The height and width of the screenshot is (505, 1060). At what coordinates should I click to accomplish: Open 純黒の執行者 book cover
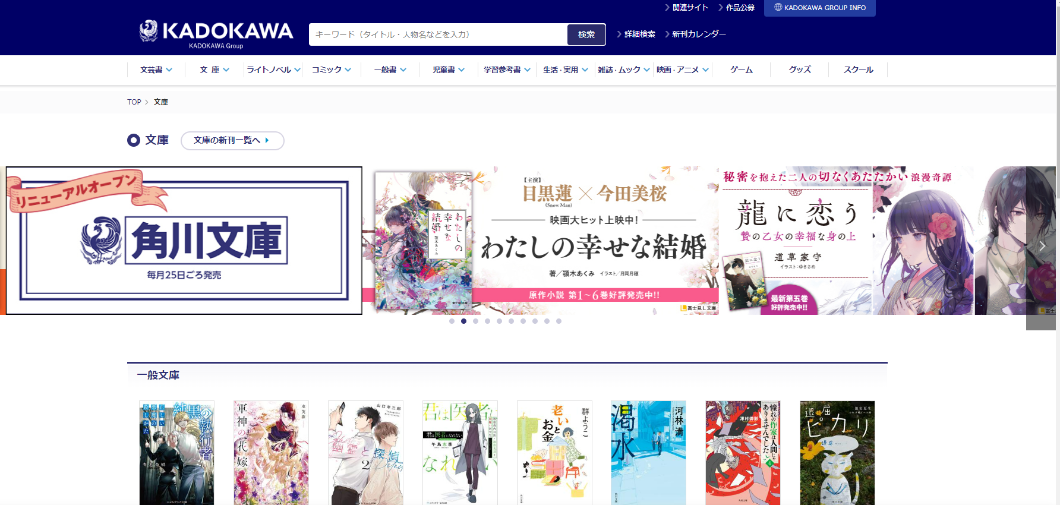(176, 453)
